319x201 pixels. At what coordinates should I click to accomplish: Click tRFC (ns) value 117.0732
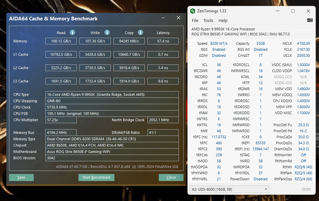click(x=219, y=137)
